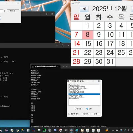
Task: Go to the previous month in calendar
Action: (x=84, y=9)
